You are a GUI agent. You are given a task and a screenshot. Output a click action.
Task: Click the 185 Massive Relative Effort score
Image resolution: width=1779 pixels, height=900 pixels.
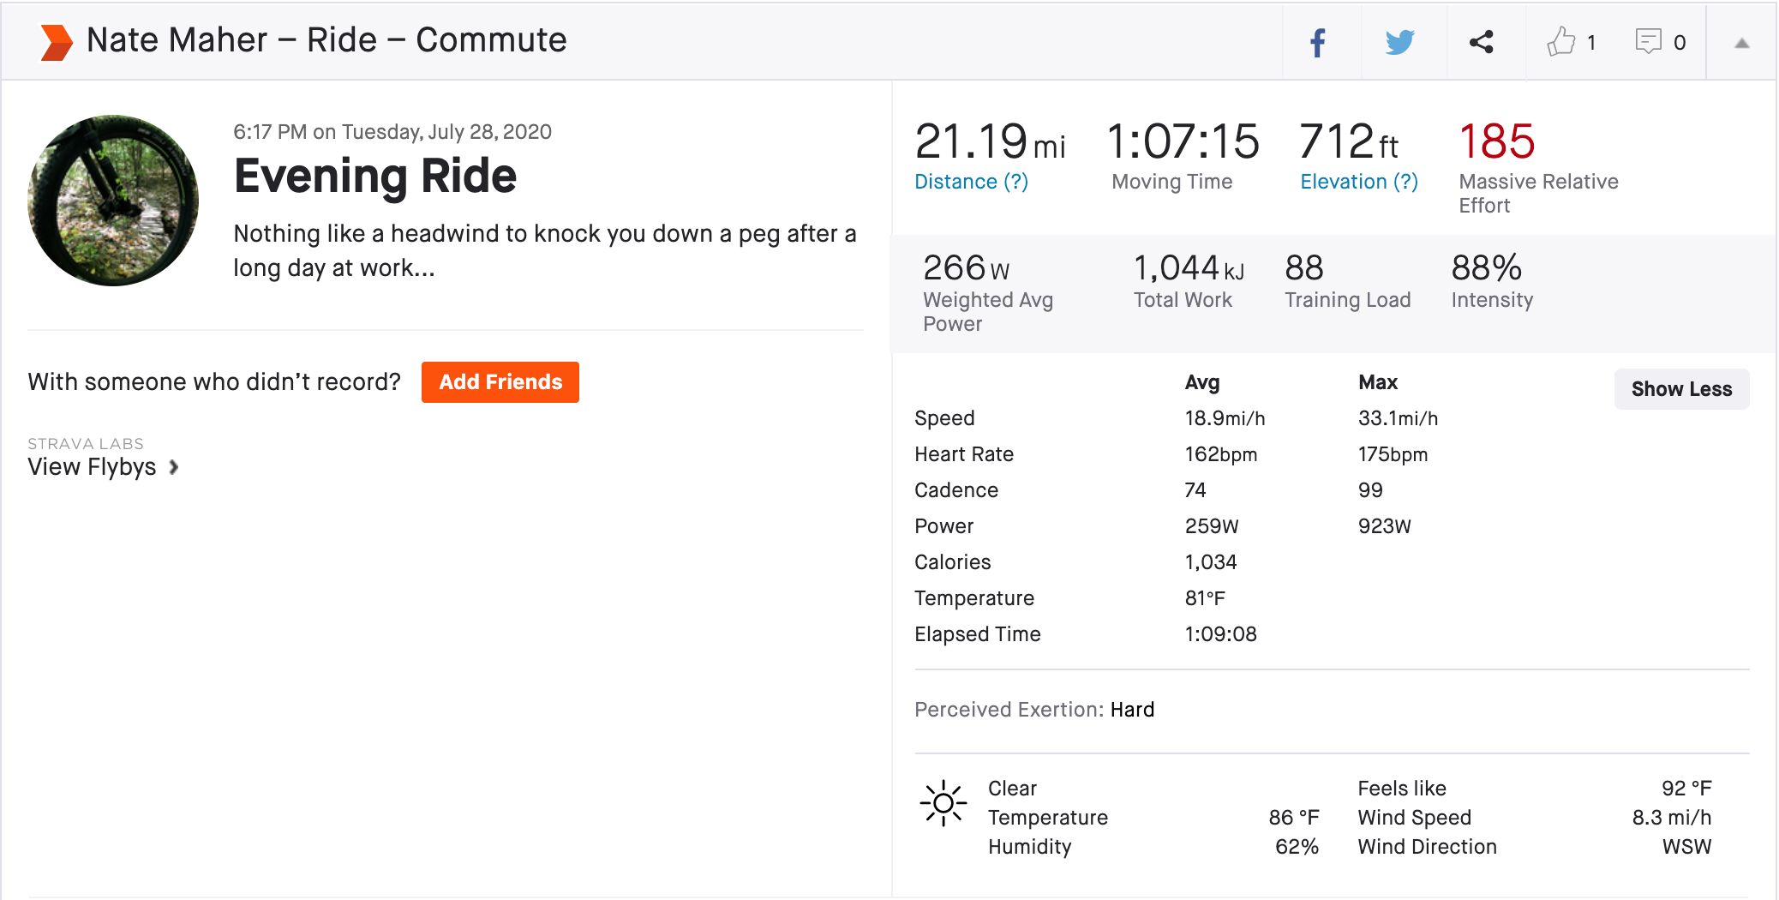pyautogui.click(x=1496, y=141)
